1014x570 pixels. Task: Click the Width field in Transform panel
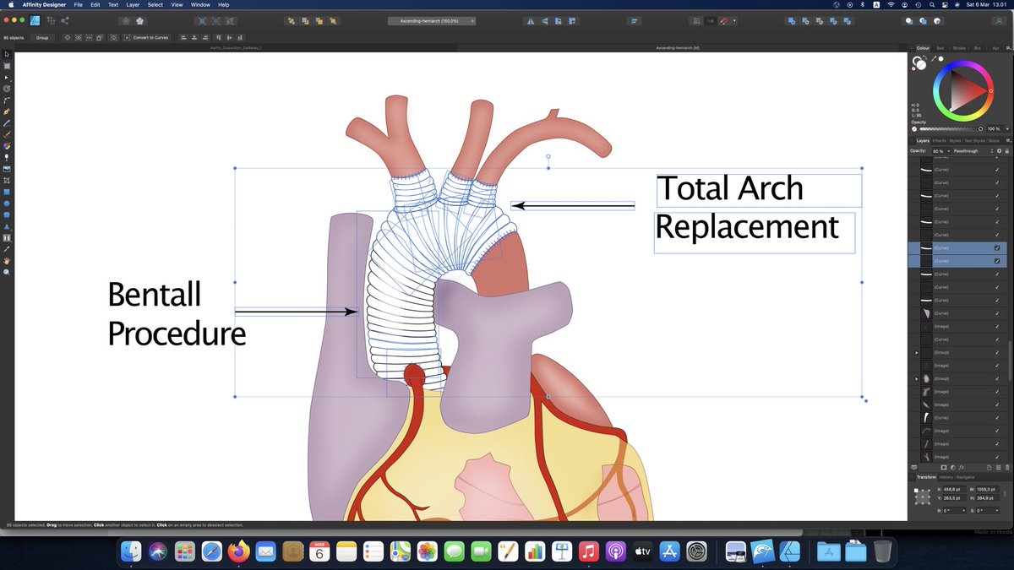[x=986, y=489]
